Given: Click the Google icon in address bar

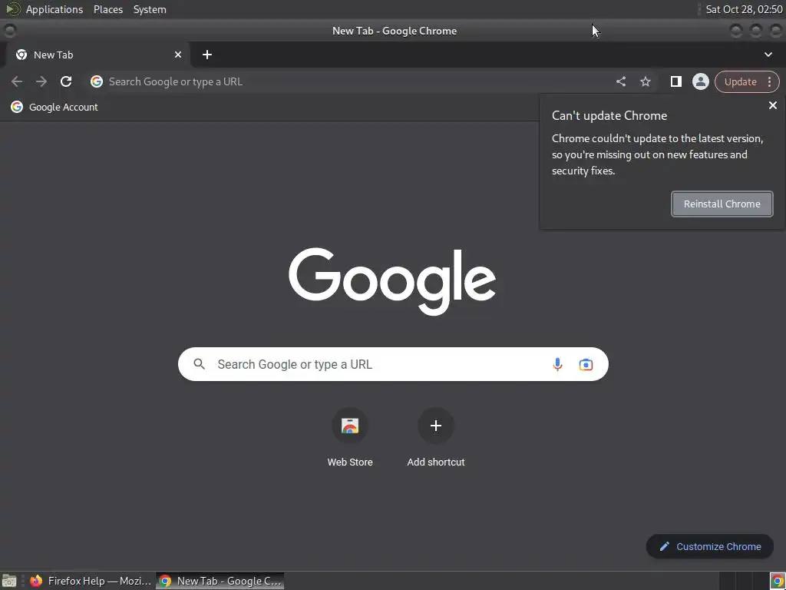Looking at the screenshot, I should [x=96, y=81].
